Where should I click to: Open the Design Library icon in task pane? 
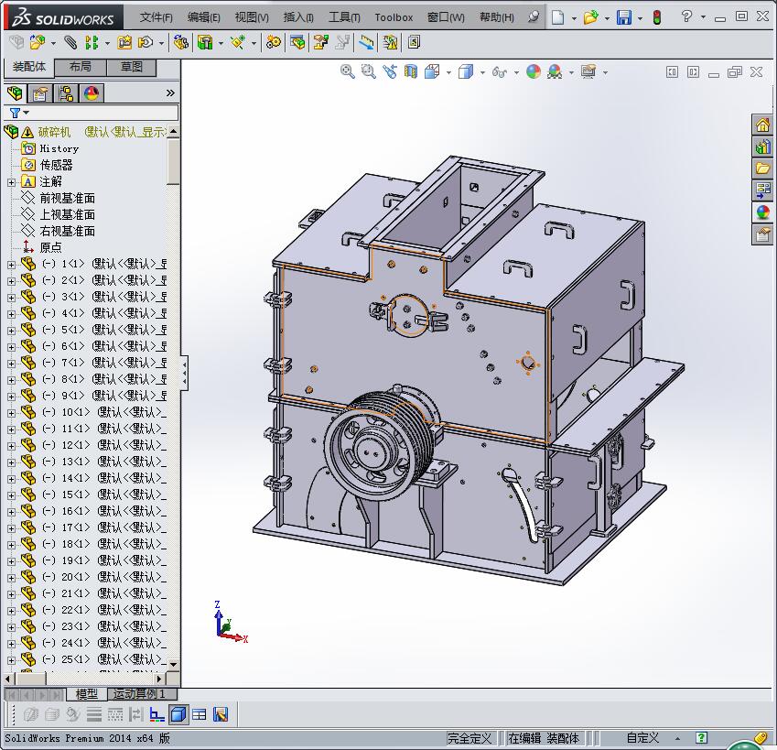(762, 147)
